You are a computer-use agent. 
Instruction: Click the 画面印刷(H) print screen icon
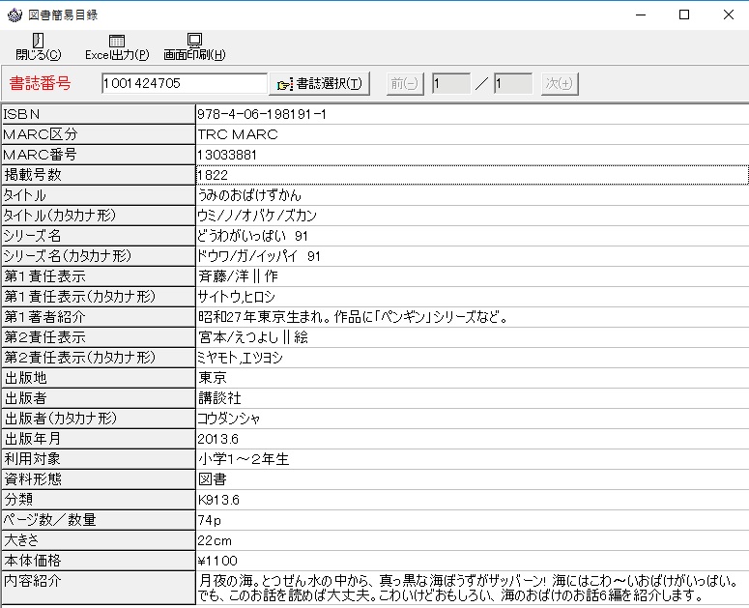194,41
